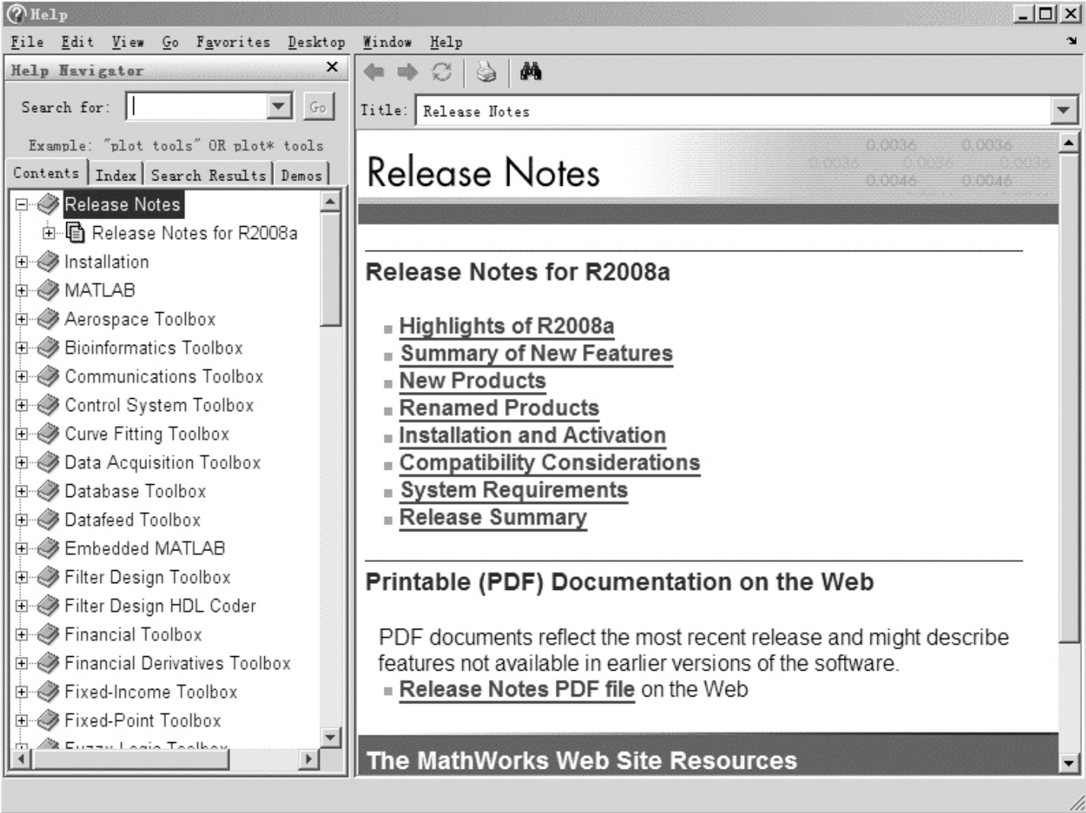Click the Fixed-Income Toolbox book icon
The height and width of the screenshot is (813, 1086).
click(48, 692)
